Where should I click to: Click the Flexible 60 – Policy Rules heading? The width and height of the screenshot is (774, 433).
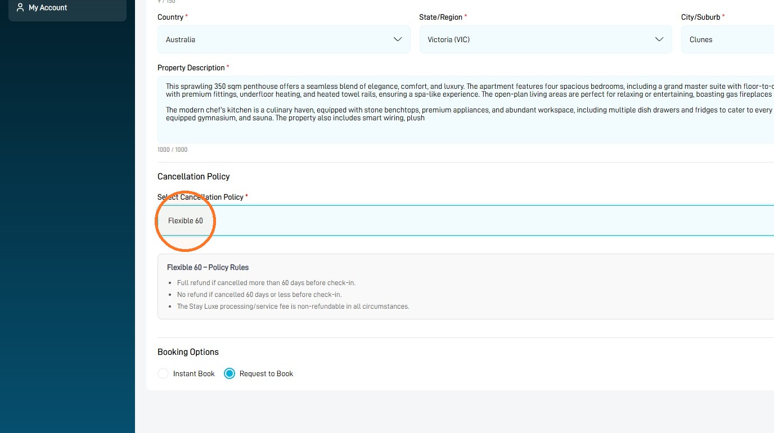208,267
